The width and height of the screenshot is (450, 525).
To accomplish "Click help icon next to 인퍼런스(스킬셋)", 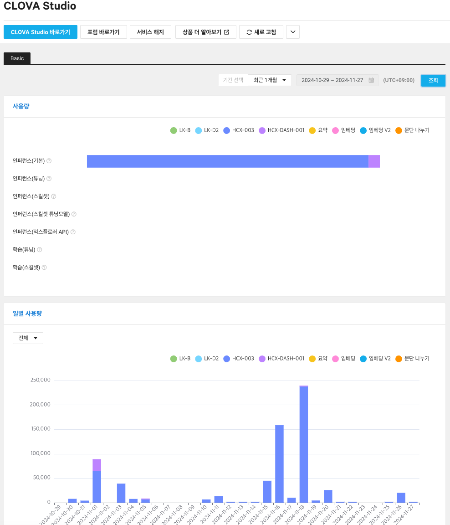I will click(54, 196).
